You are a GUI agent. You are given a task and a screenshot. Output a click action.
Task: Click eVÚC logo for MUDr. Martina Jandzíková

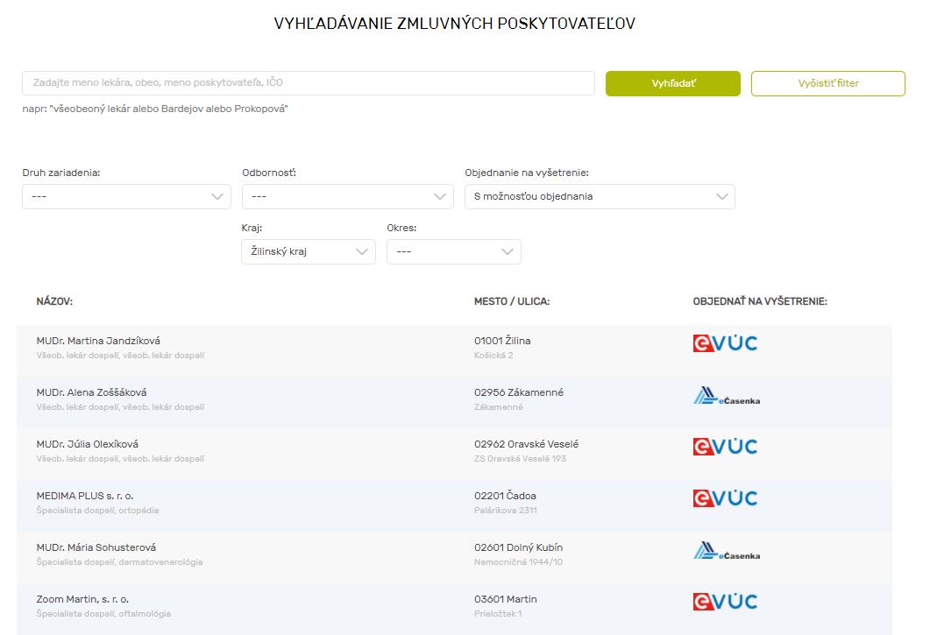point(725,342)
